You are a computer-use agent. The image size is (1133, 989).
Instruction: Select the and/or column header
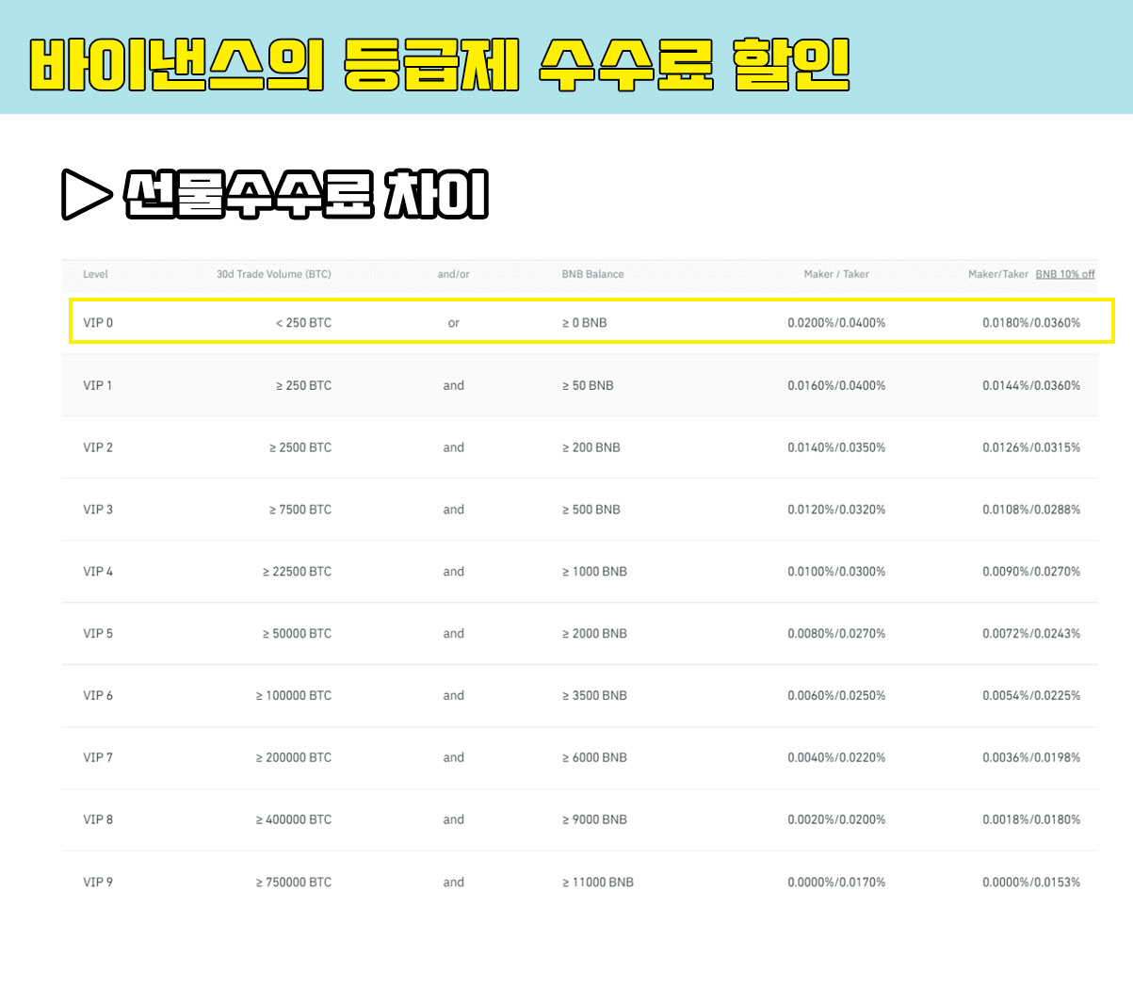453,274
